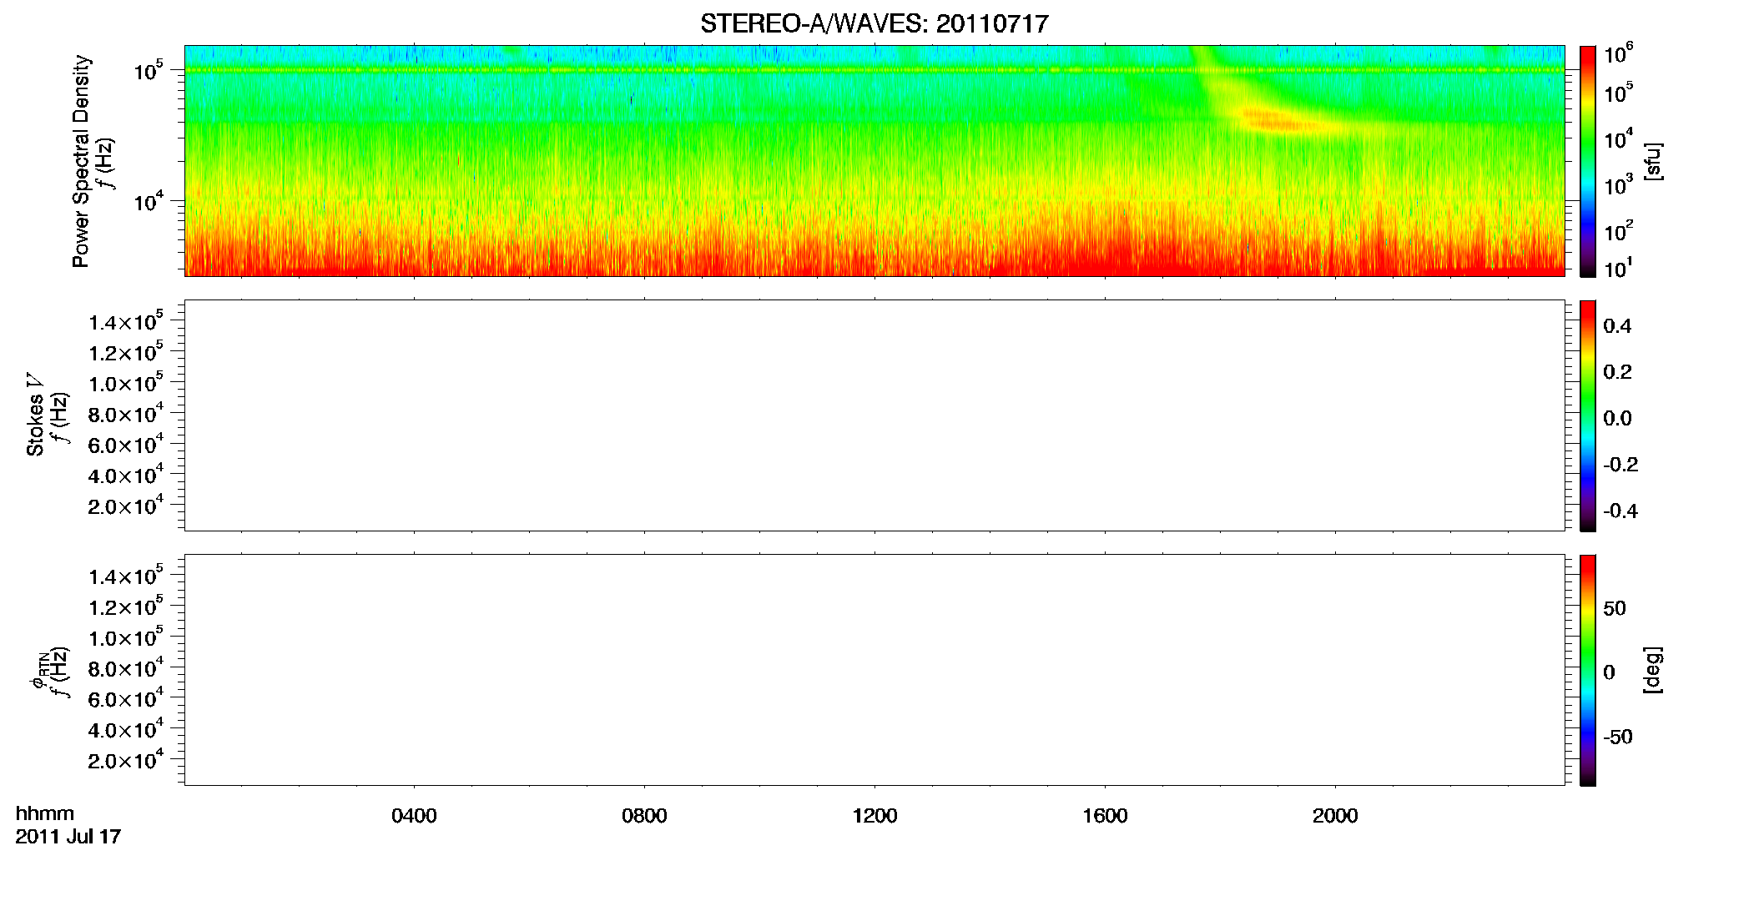Click the 1.2×10^5 tick on φRTN axis

[x=126, y=606]
